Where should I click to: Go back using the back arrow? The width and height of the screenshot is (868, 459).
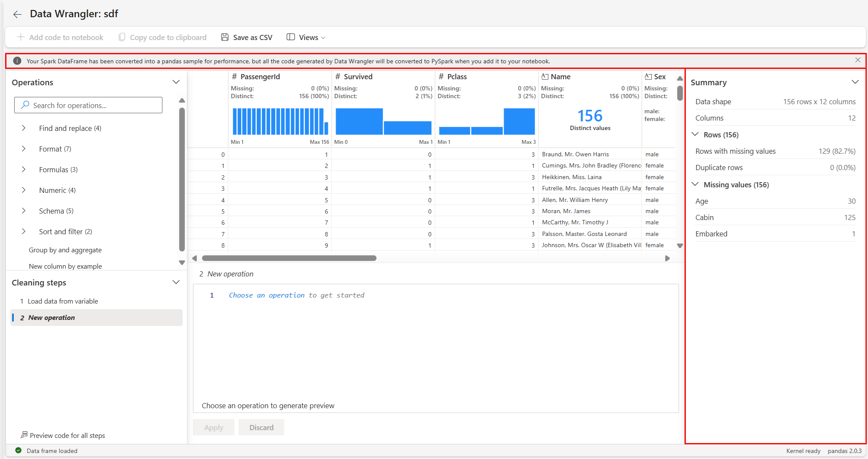(17, 14)
